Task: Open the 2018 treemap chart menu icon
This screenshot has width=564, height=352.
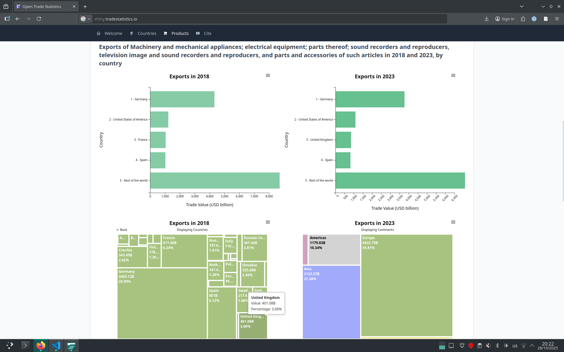Action: (268, 222)
